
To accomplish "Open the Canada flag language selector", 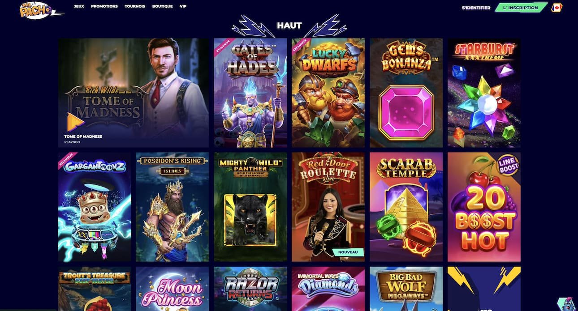I will [556, 8].
